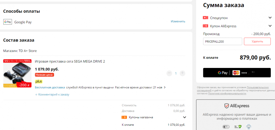Click the Промокод discount - 200,00 руб.
The image size is (275, 130).
[261, 34]
